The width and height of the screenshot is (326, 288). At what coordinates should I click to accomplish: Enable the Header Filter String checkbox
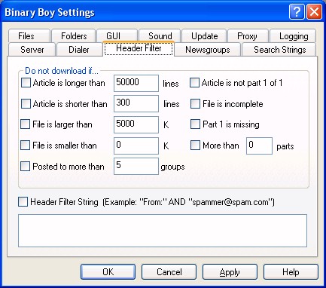pyautogui.click(x=23, y=202)
